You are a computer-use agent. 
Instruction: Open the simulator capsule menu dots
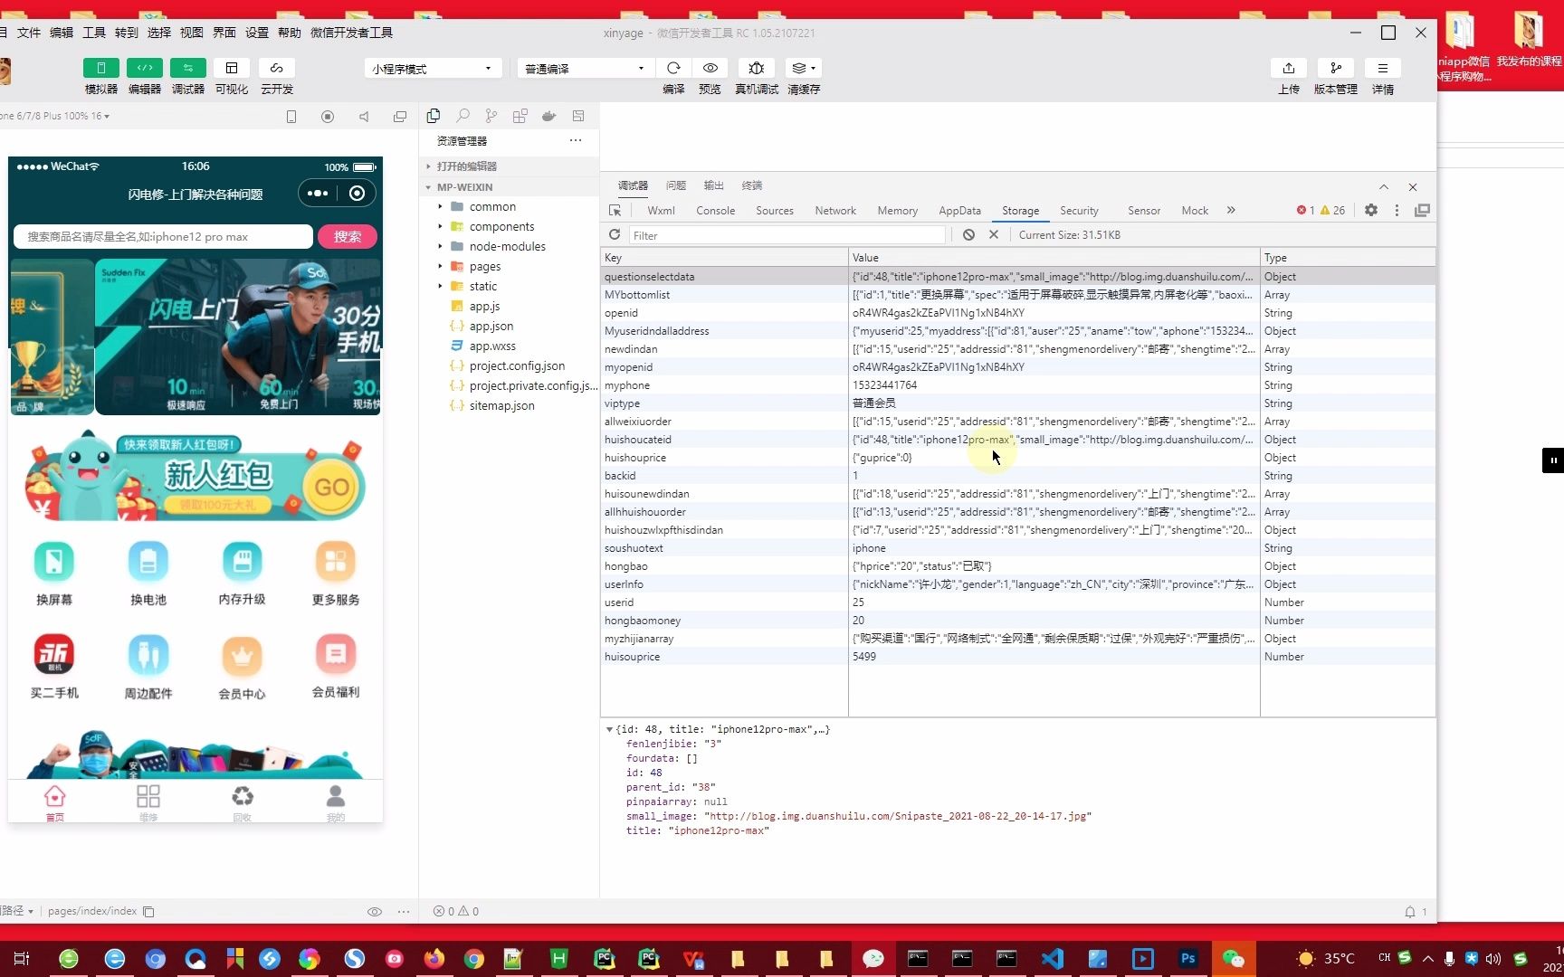point(317,193)
